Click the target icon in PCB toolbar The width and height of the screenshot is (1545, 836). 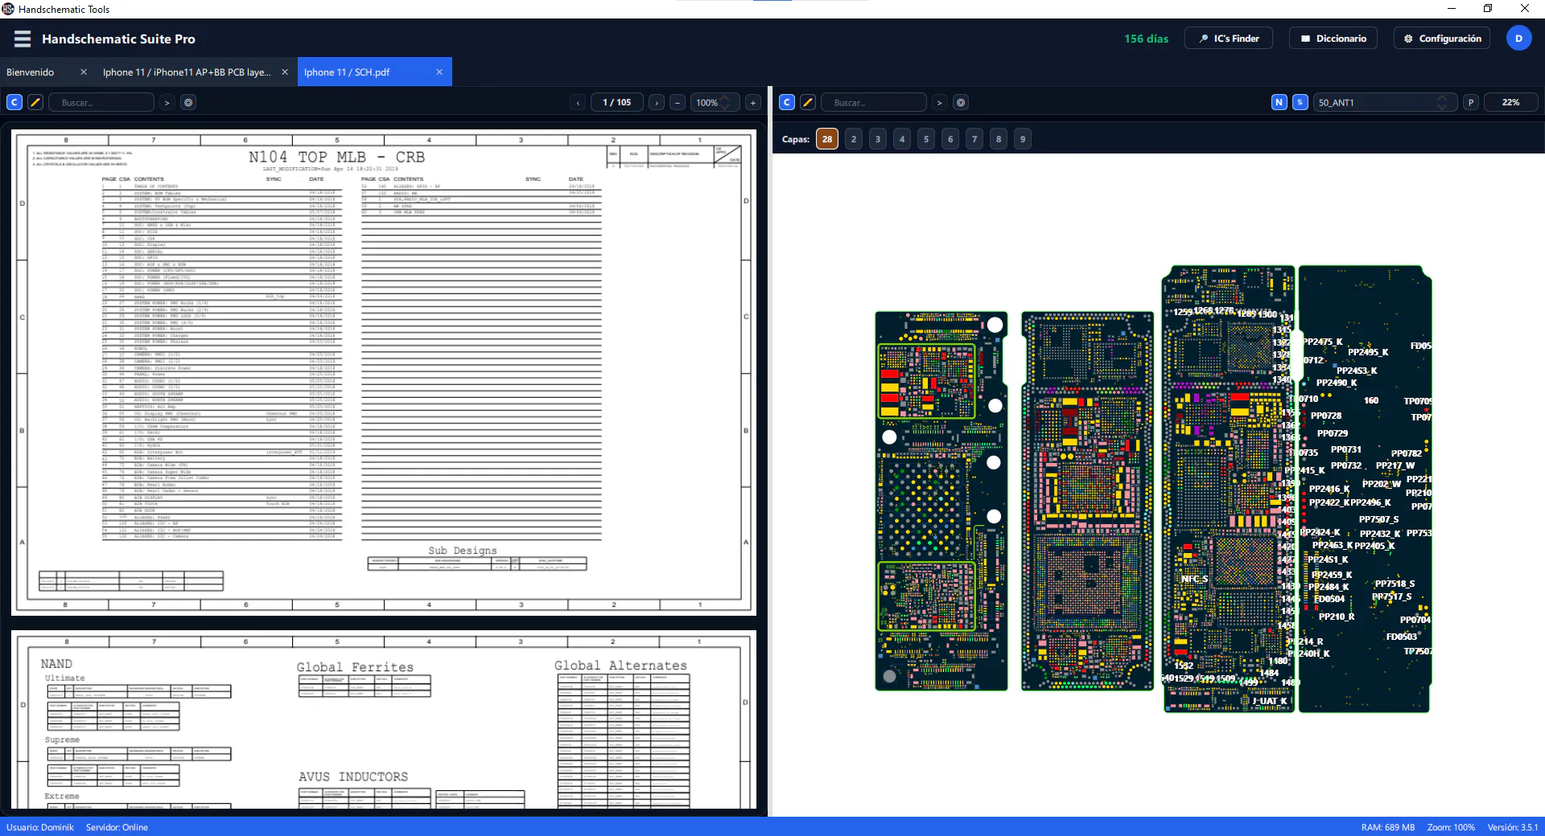(961, 102)
